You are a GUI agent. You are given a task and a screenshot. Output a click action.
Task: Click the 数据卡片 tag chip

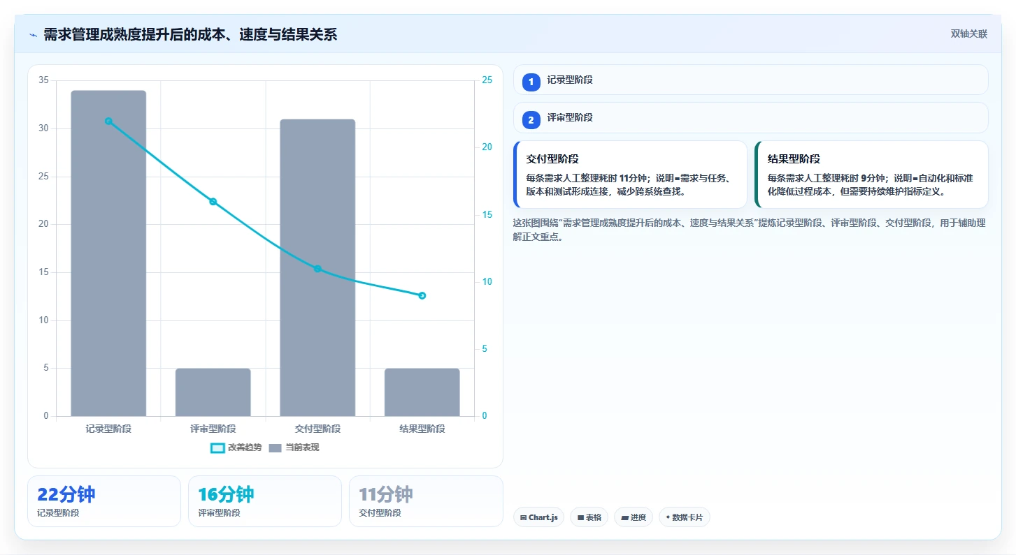click(x=685, y=517)
